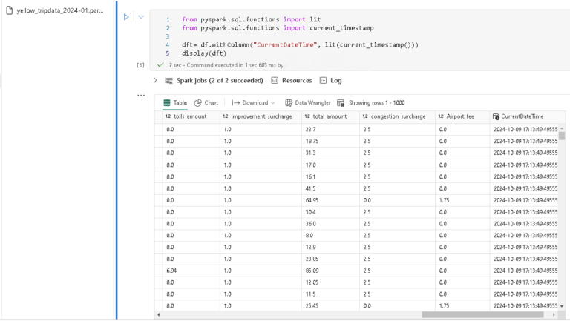Select improvement_surcharge column header
The width and height of the screenshot is (570, 321).
[261, 116]
